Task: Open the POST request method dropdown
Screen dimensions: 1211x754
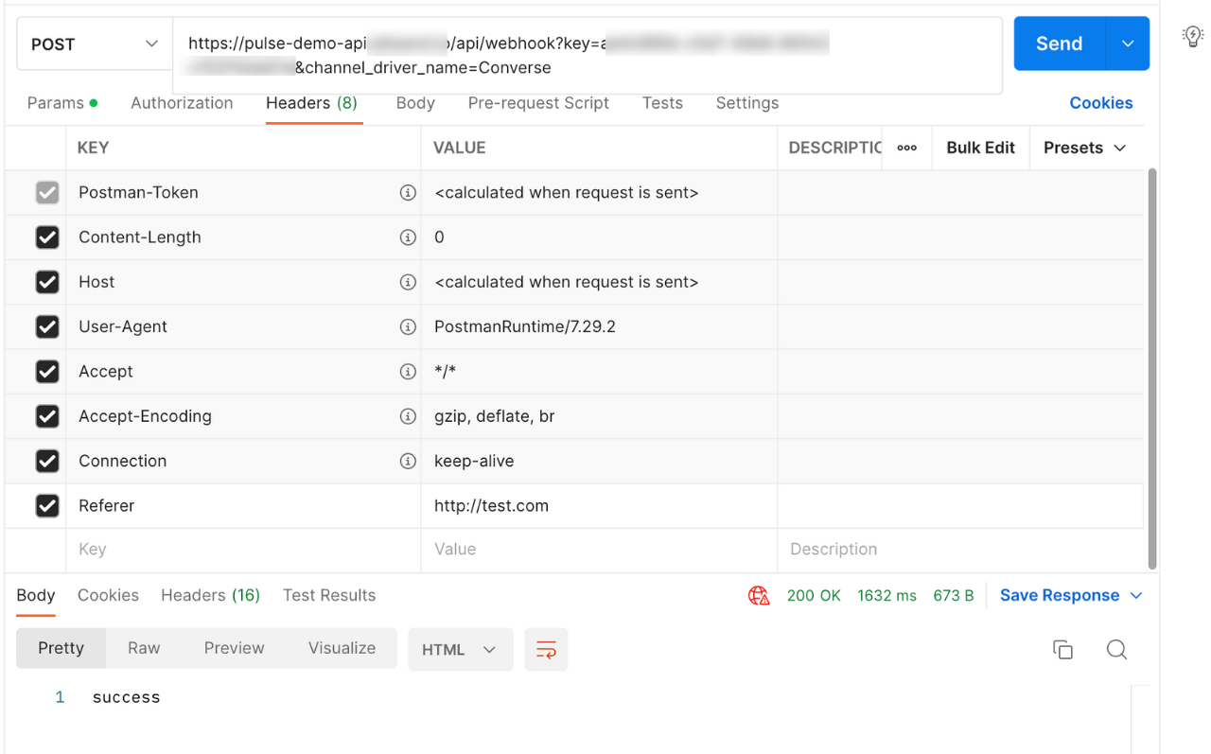Action: point(94,44)
